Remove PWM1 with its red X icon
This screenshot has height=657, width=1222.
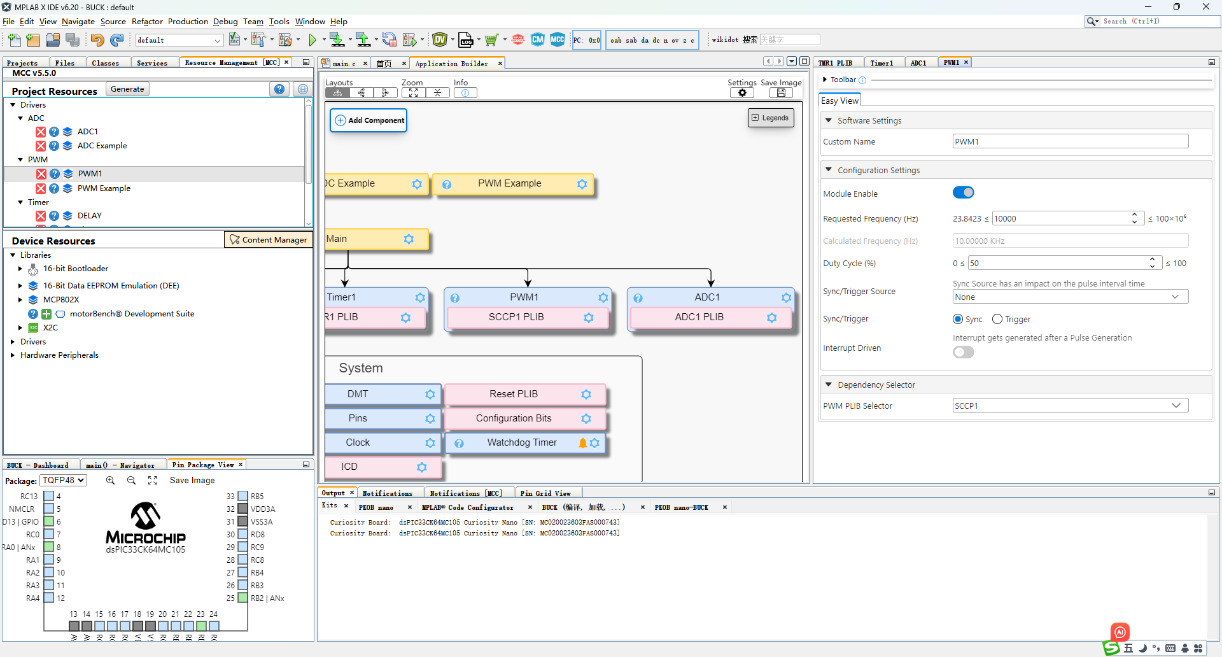41,174
